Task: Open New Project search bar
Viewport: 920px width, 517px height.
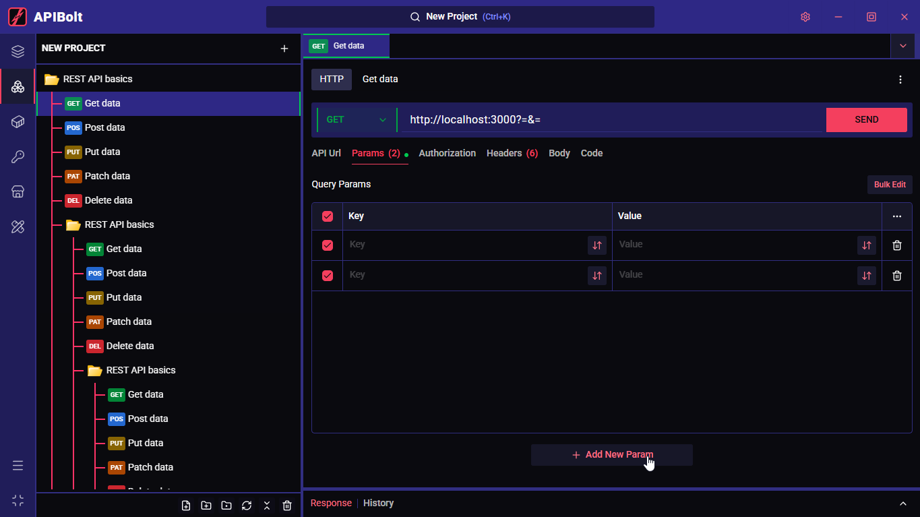Action: 460,17
